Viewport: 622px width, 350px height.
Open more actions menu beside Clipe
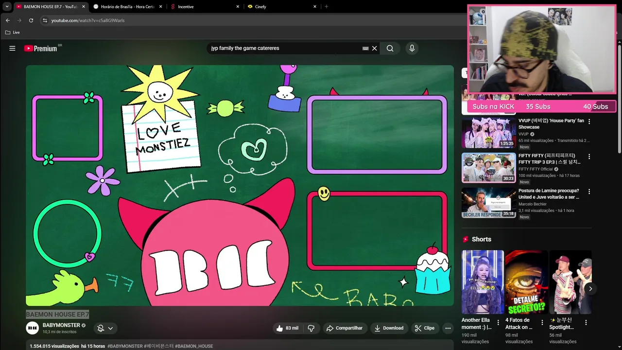tap(448, 328)
